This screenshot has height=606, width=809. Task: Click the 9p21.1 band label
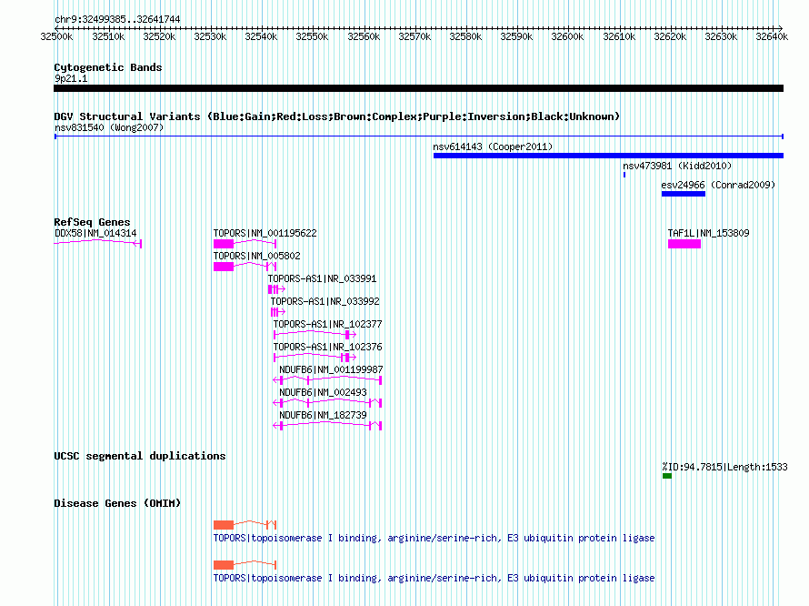(x=71, y=78)
